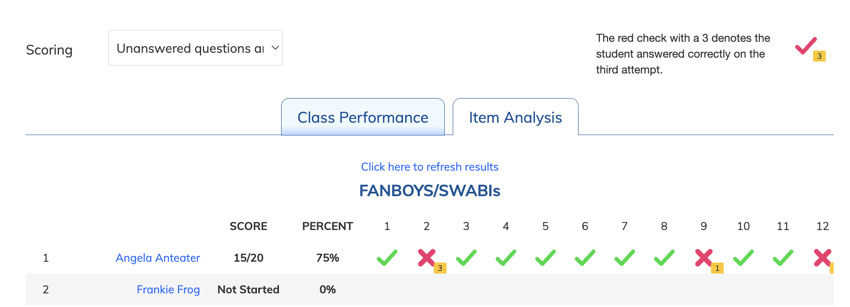Viewport: 850px width, 307px height.
Task: Click the red X under question 2
Action: [x=426, y=258]
